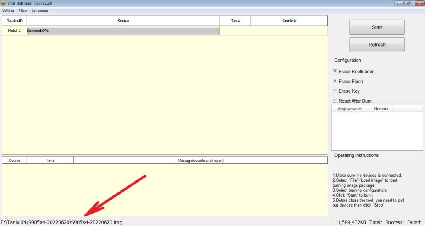The image size is (425, 226).
Task: Click the 1,589,432KB size in status bar
Action: [x=352, y=222]
